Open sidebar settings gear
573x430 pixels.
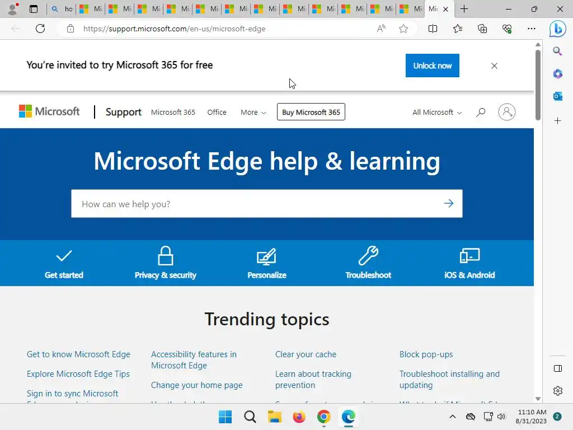(x=558, y=390)
